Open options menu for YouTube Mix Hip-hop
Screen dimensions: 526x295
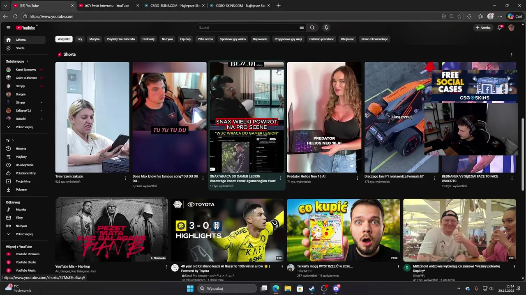[166, 267]
